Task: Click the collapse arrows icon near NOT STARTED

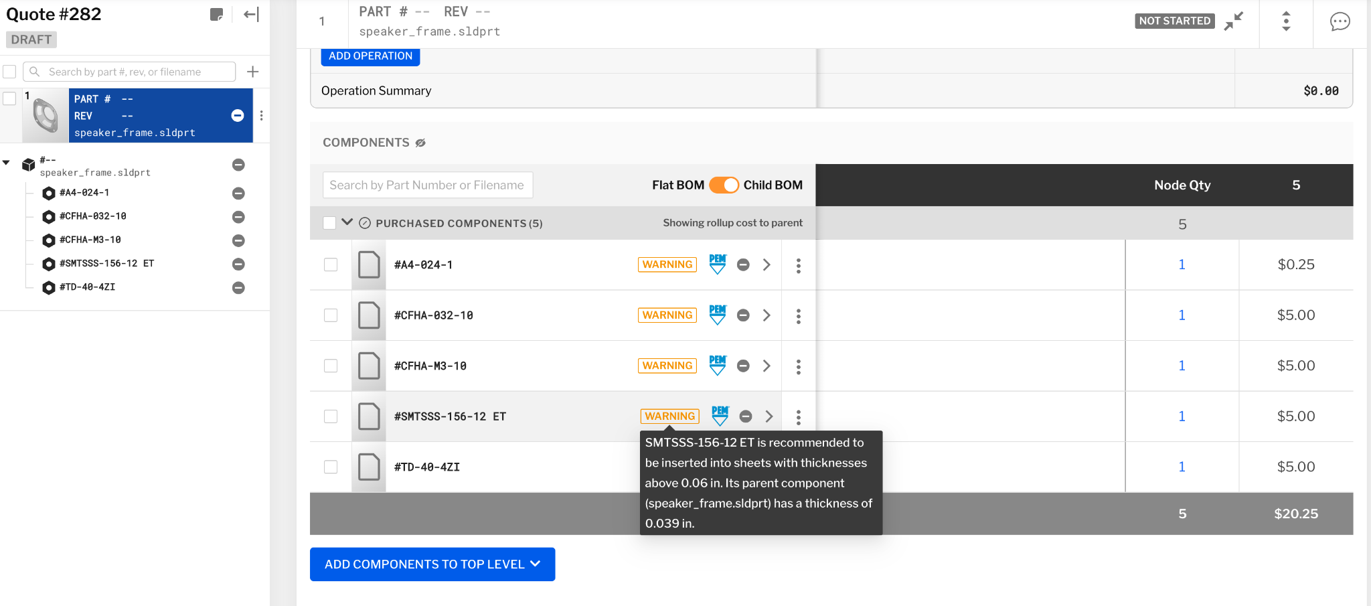Action: [1234, 20]
